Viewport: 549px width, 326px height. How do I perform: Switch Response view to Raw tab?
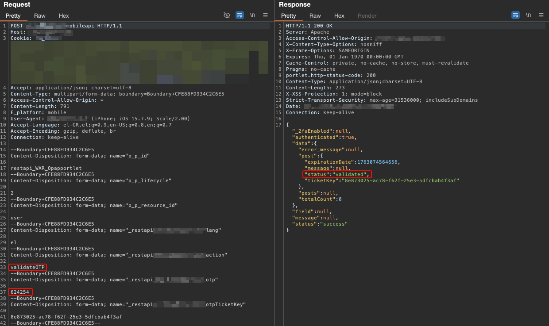pos(315,15)
